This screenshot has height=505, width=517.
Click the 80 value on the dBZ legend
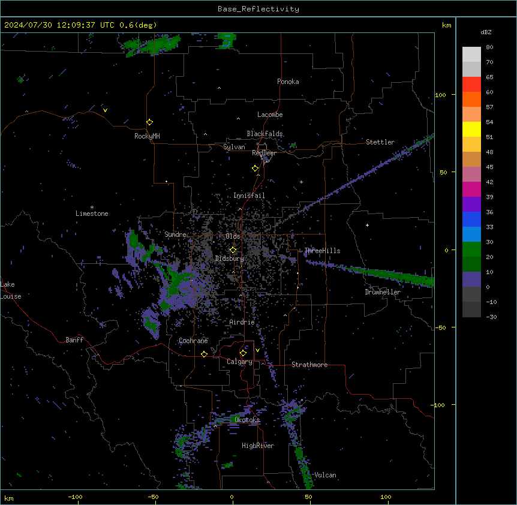(x=489, y=47)
